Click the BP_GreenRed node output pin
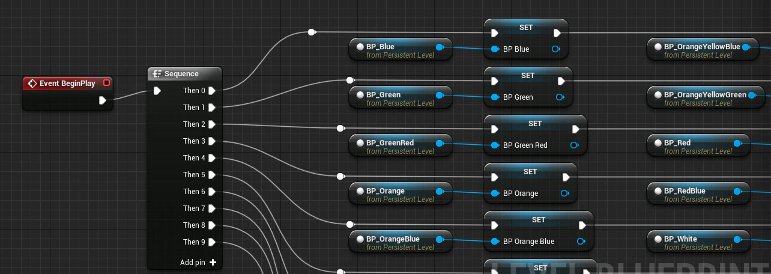 pyautogui.click(x=440, y=143)
